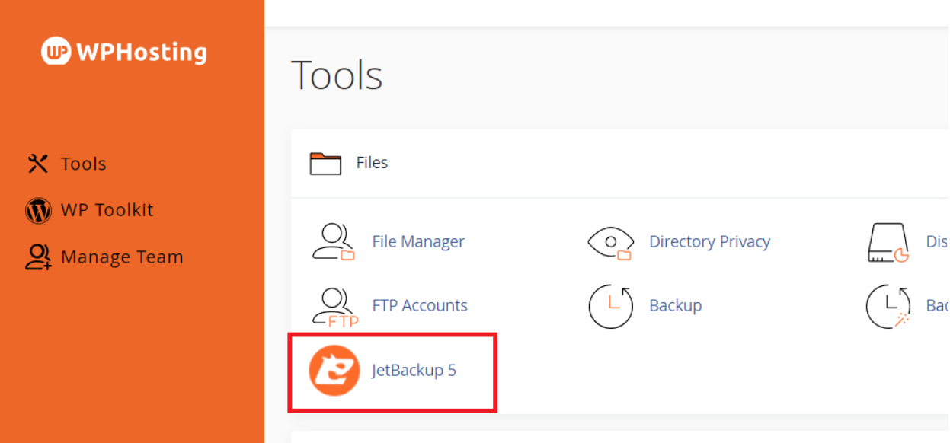This screenshot has width=950, height=443.
Task: Click the folder icon in Files header
Action: (325, 164)
